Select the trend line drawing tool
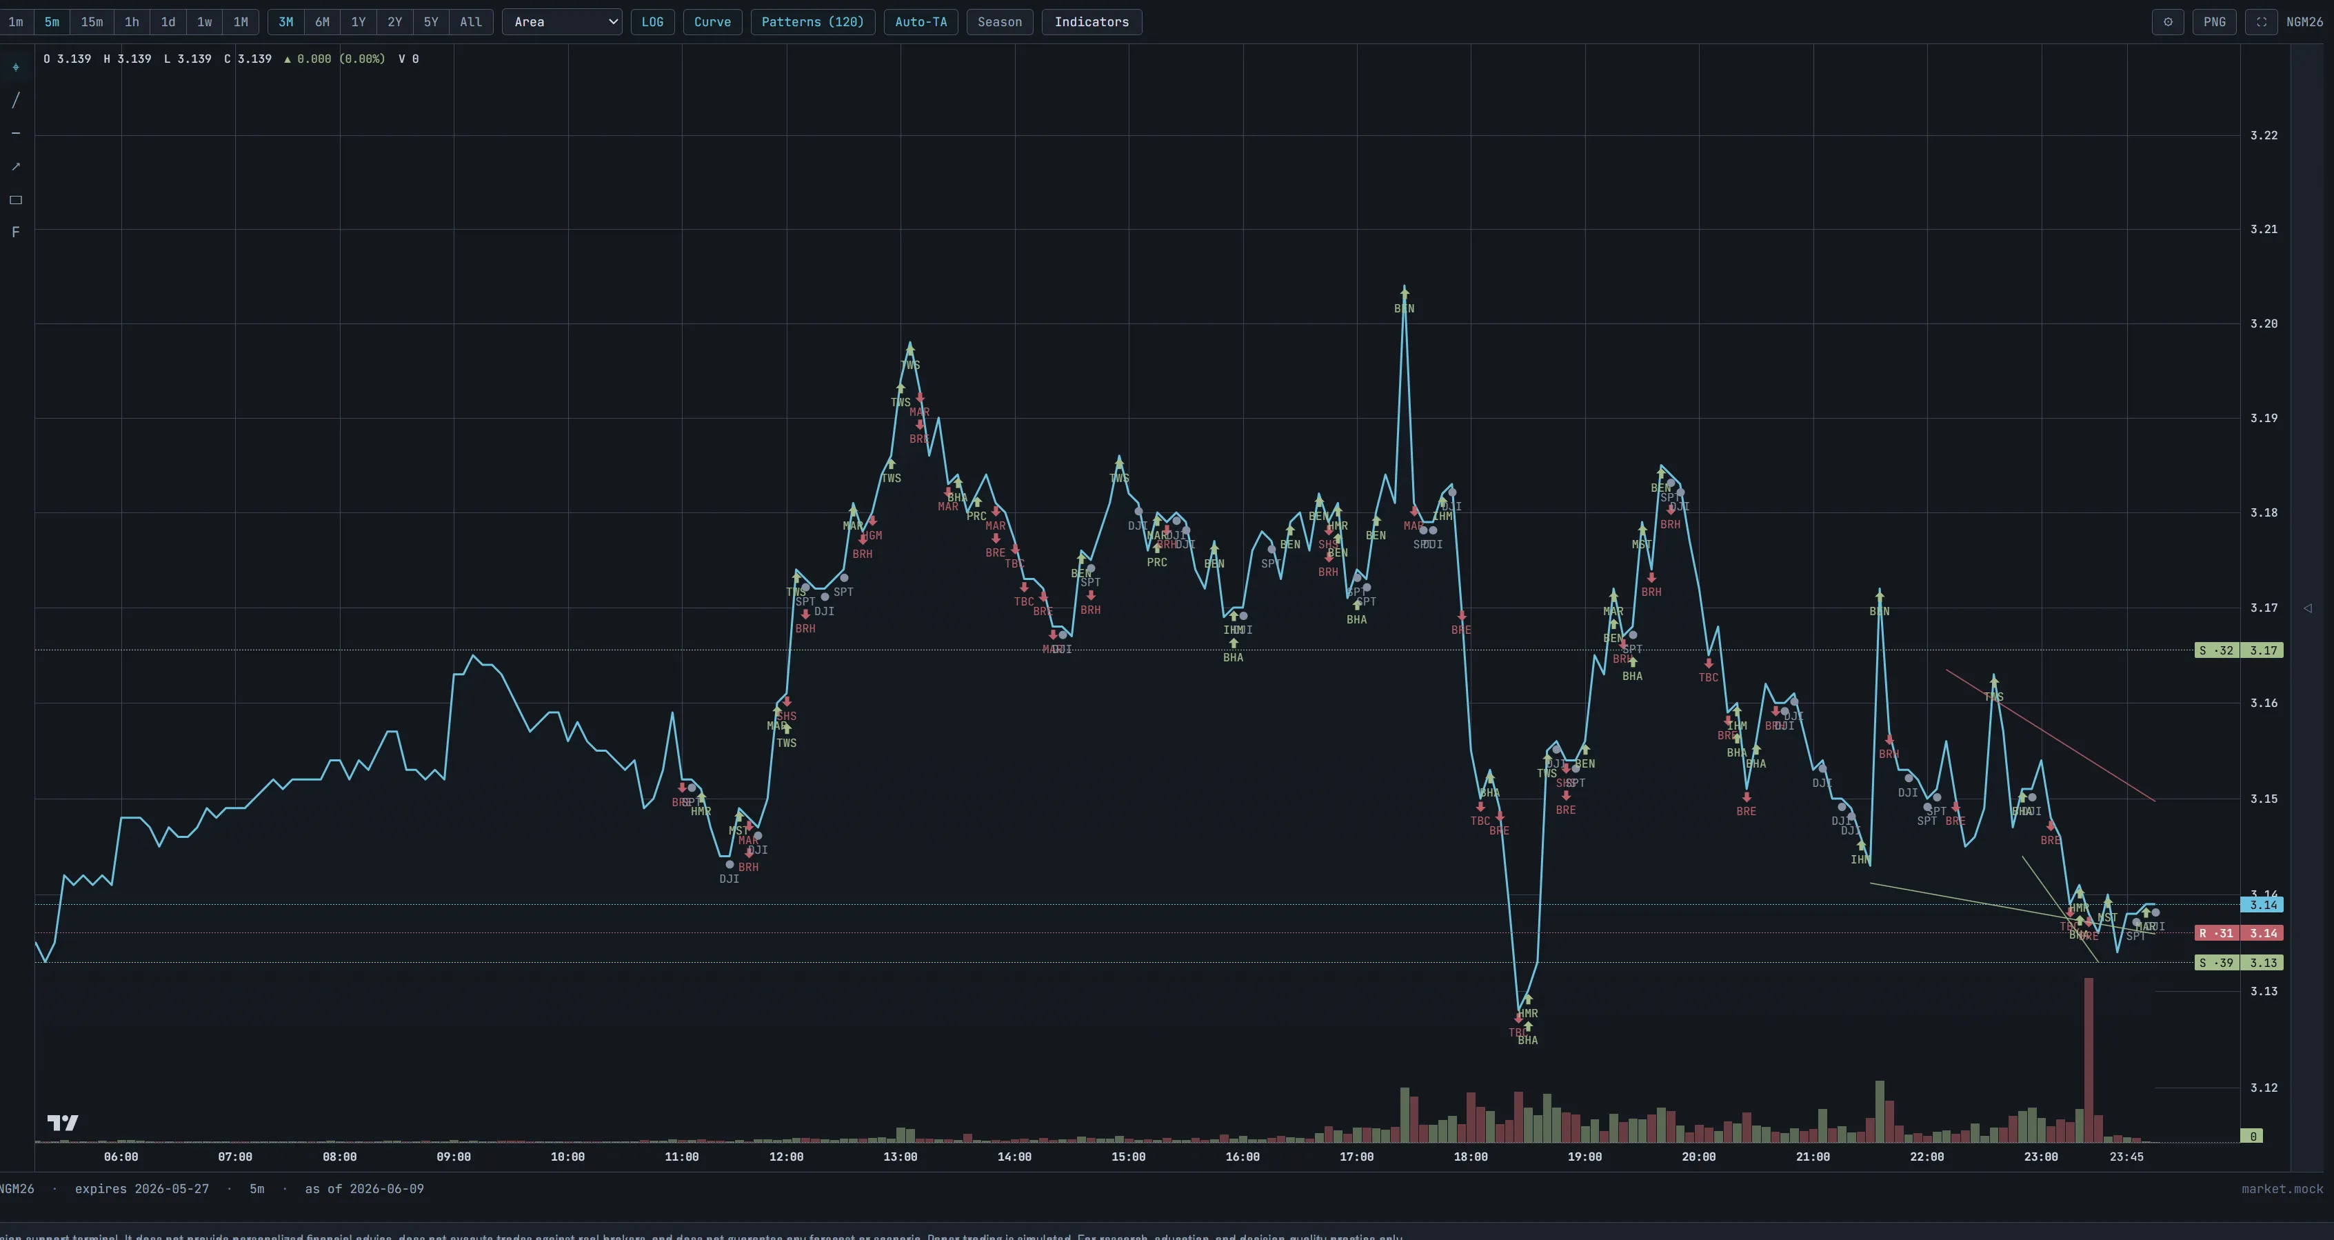Image resolution: width=2334 pixels, height=1240 pixels. [15, 100]
